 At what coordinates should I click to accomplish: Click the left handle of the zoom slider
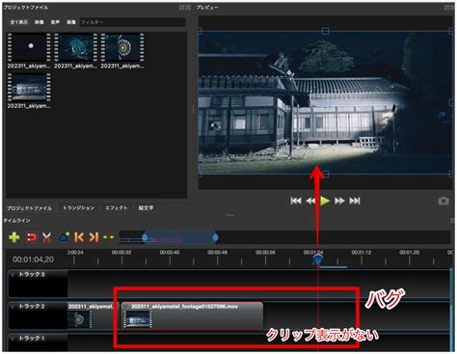click(145, 237)
